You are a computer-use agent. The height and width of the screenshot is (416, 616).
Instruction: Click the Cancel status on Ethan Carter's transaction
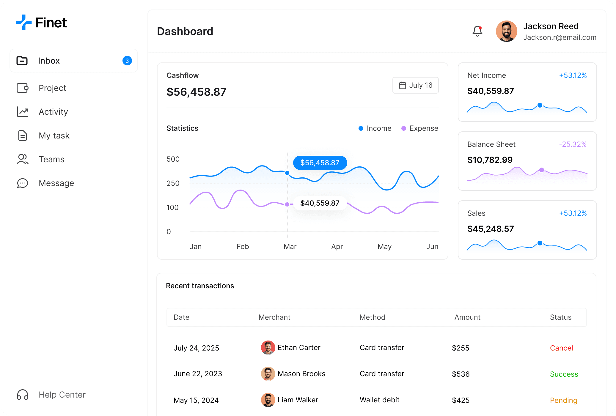tap(561, 348)
